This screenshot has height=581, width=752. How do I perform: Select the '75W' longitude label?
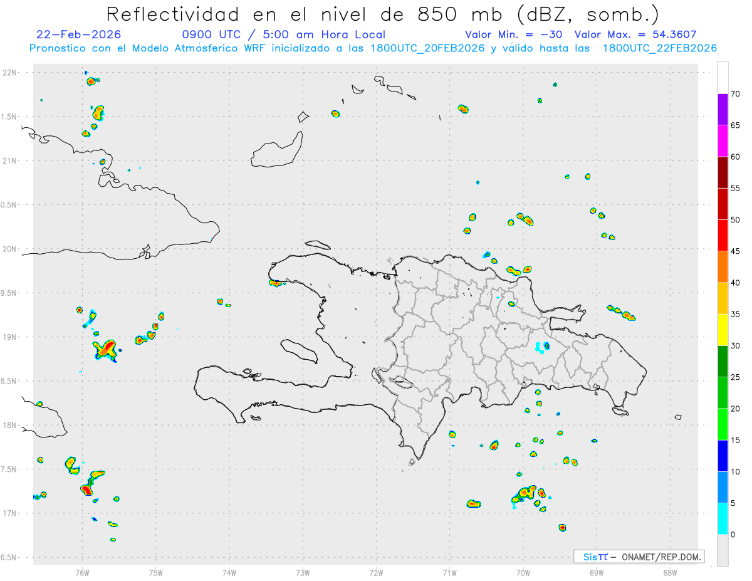pyautogui.click(x=156, y=572)
